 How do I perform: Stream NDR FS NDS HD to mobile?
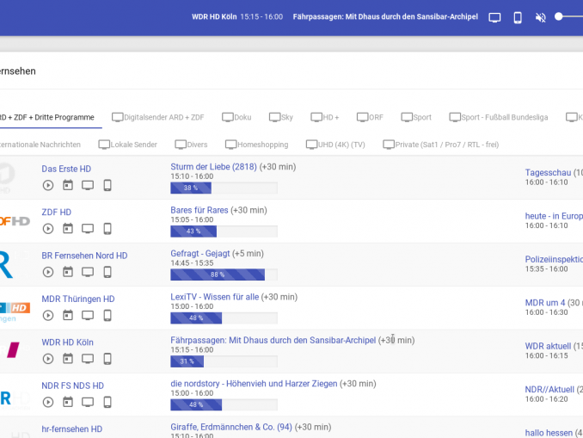tap(107, 402)
